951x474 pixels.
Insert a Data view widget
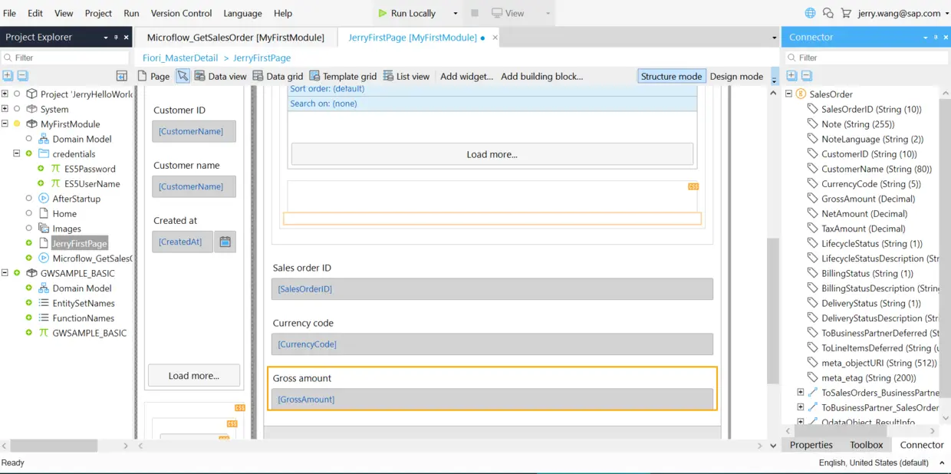pos(221,76)
